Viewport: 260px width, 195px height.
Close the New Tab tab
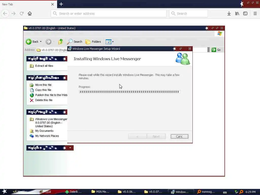click(53, 4)
